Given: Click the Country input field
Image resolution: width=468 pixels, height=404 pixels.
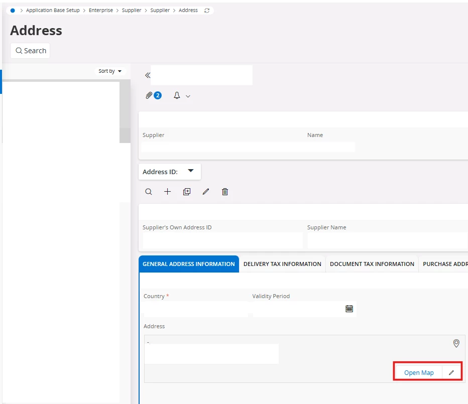Looking at the screenshot, I should tap(196, 309).
